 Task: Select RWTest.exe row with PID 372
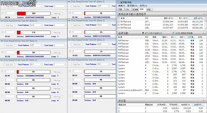[161, 47]
